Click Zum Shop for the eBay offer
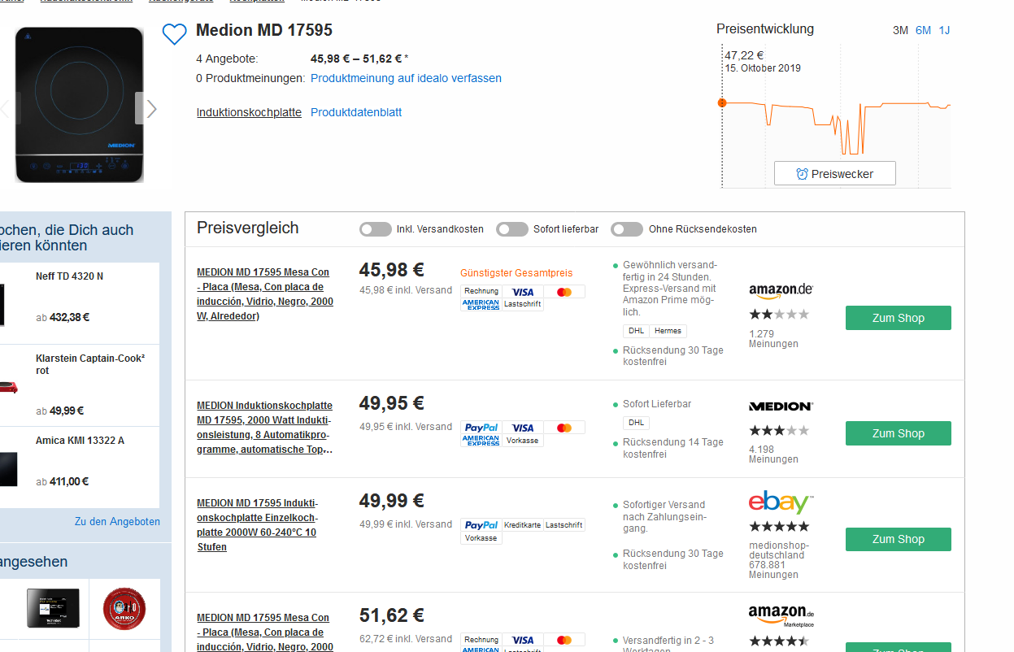The height and width of the screenshot is (652, 1014). 898,539
